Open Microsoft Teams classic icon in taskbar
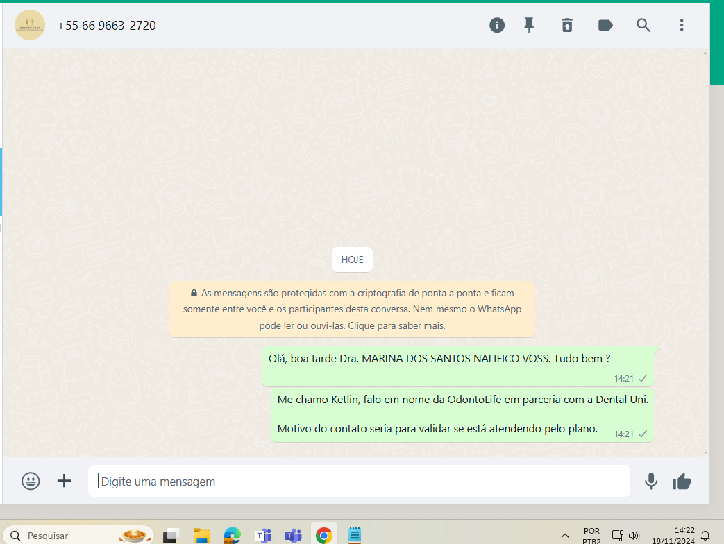The image size is (724, 544). (x=263, y=535)
